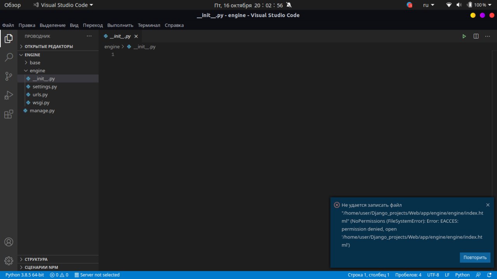Run Python file with play icon

coord(464,36)
